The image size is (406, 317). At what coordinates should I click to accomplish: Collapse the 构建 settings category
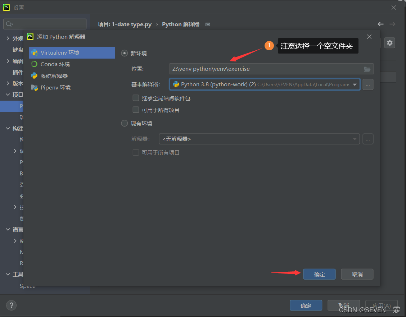8,128
